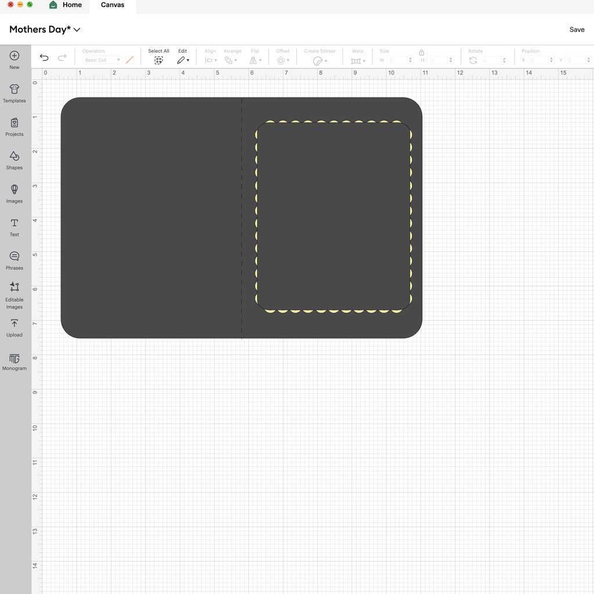This screenshot has height=594, width=594.
Task: Select the dark gray card base shape
Action: [151, 218]
